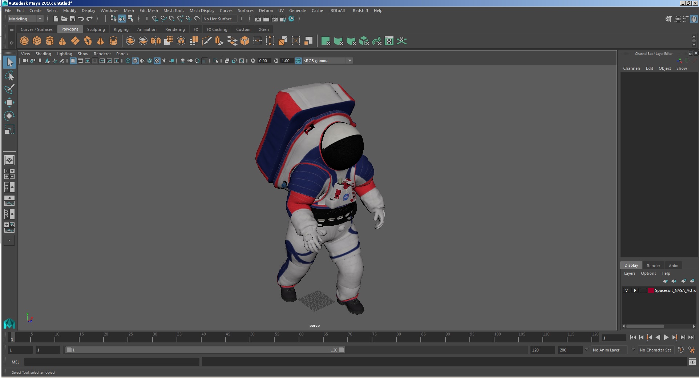This screenshot has height=378, width=699.
Task: Open the viewport Lighting menu
Action: (64, 54)
